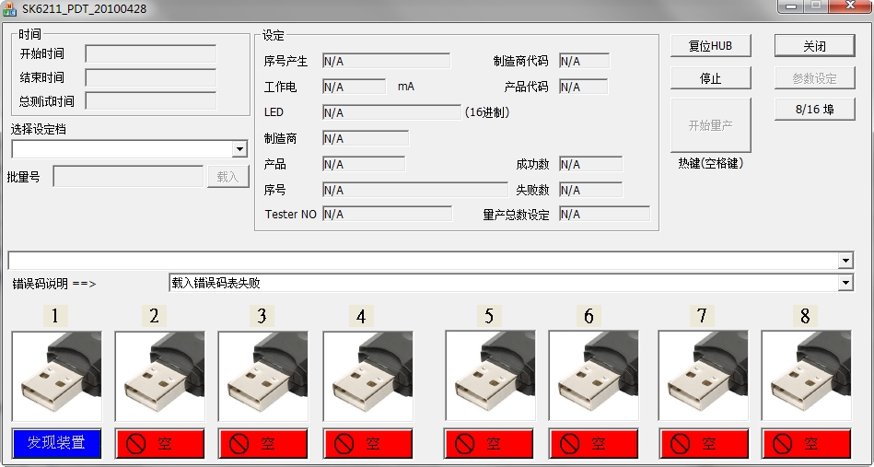Expand the 错误码说明 dropdown
Screen dimensions: 874x467
[x=845, y=283]
